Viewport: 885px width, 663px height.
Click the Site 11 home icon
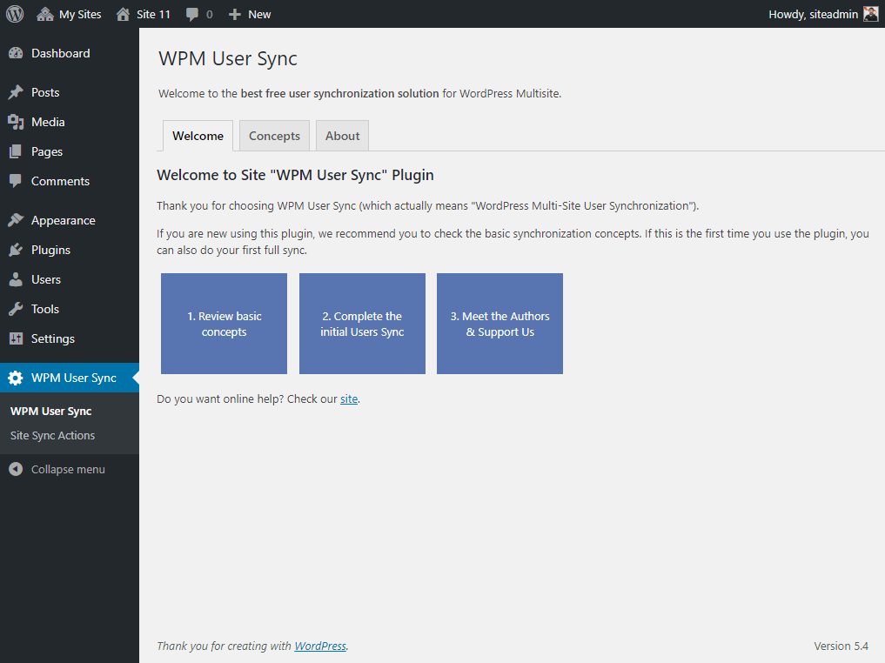123,14
